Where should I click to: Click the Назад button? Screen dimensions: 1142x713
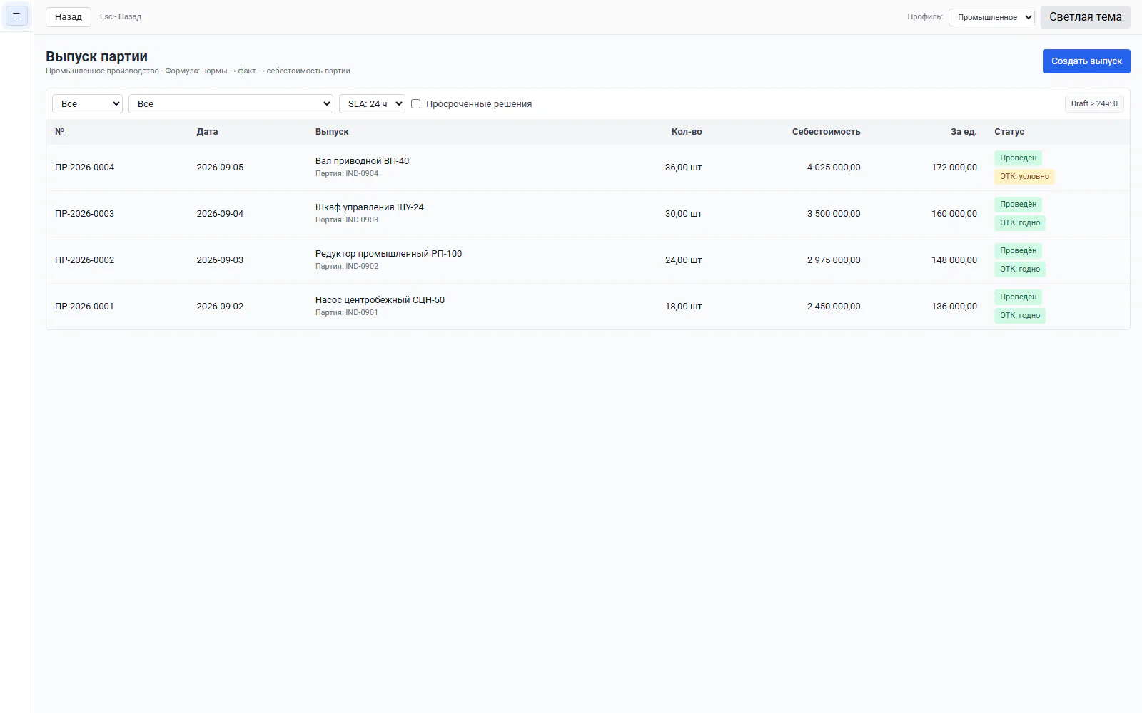click(x=69, y=16)
